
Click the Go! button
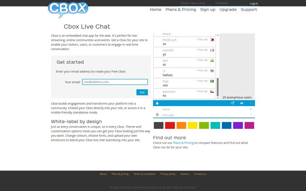pos(142,92)
